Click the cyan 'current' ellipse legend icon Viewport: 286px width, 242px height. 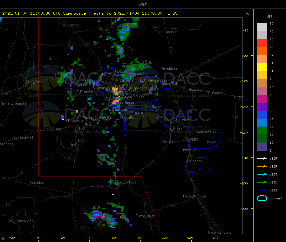pos(262,198)
